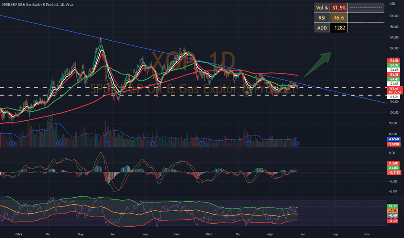Click the dividend marker just before Jul 2022
The image size is (404, 238).
click(106, 144)
